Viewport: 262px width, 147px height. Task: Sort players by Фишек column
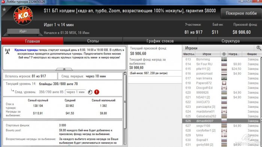[252, 54]
